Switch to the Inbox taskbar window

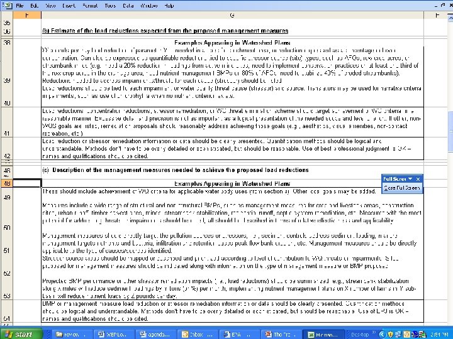coord(198,335)
